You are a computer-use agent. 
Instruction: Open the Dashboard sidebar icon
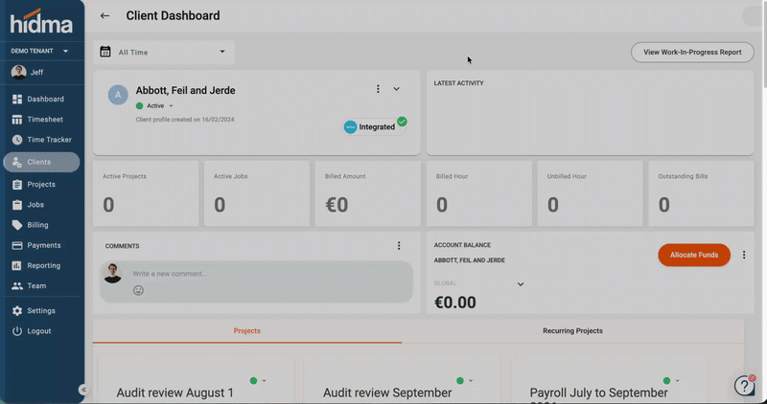coord(17,100)
